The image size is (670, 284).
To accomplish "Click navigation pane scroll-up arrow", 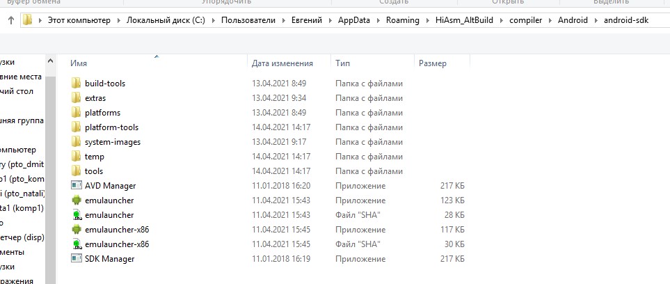I will click(x=50, y=61).
